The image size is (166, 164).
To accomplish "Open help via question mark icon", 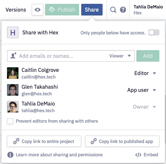I will point(123,10).
